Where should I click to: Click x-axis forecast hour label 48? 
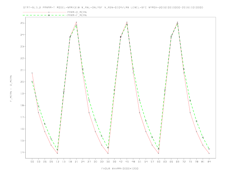(133, 162)
